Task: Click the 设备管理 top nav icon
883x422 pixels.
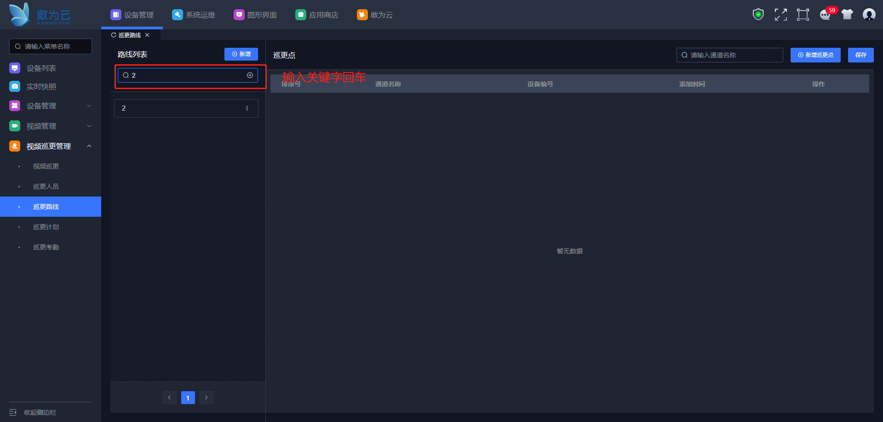Action: [115, 15]
